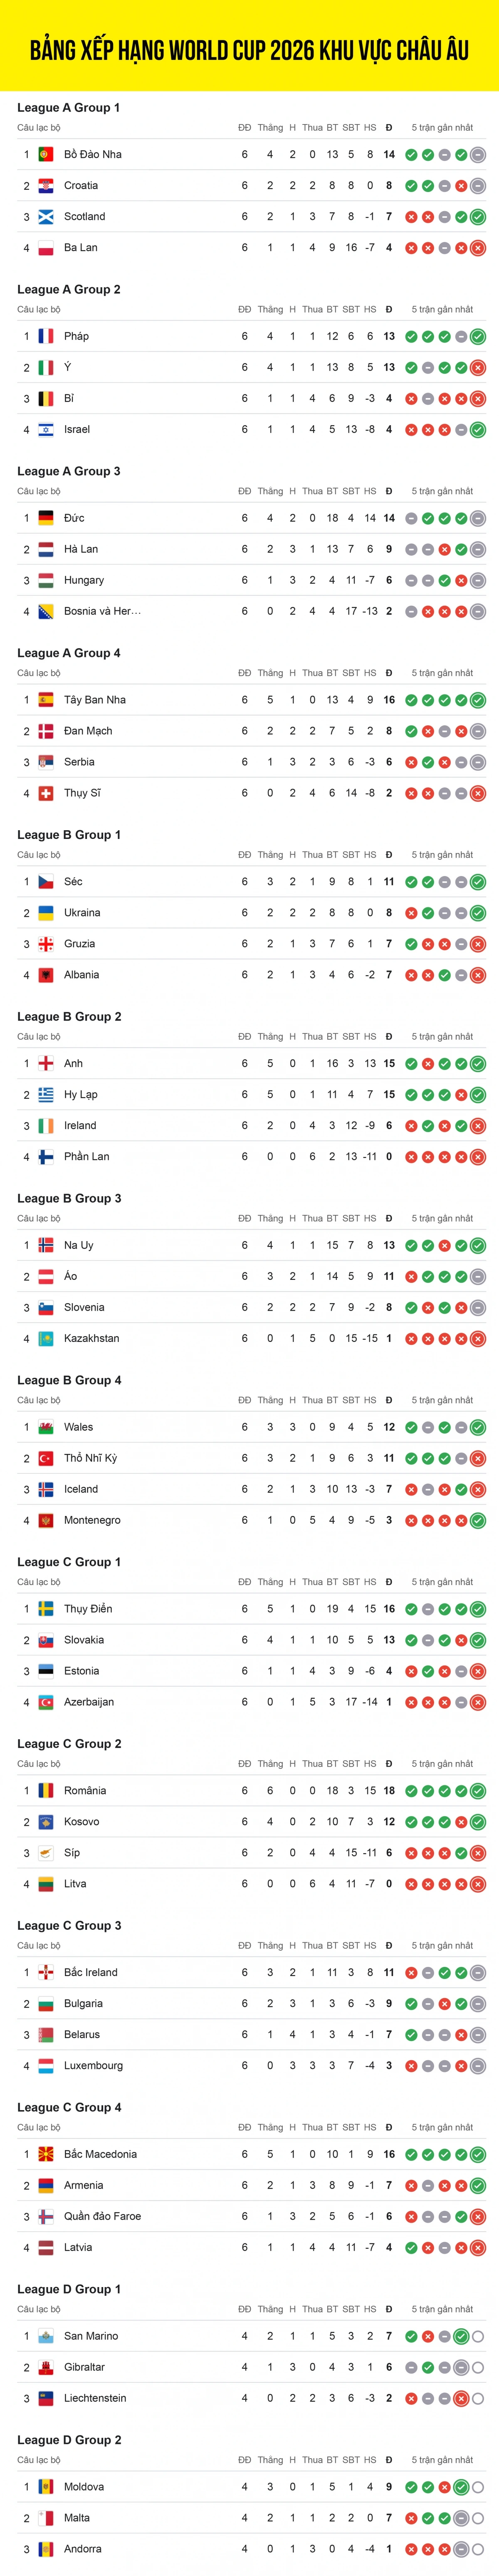Click the Wales dragon flag icon

[46, 1427]
